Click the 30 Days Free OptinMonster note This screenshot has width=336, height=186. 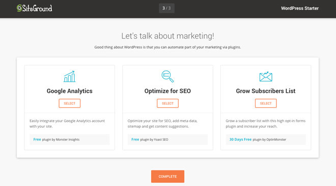(266, 139)
